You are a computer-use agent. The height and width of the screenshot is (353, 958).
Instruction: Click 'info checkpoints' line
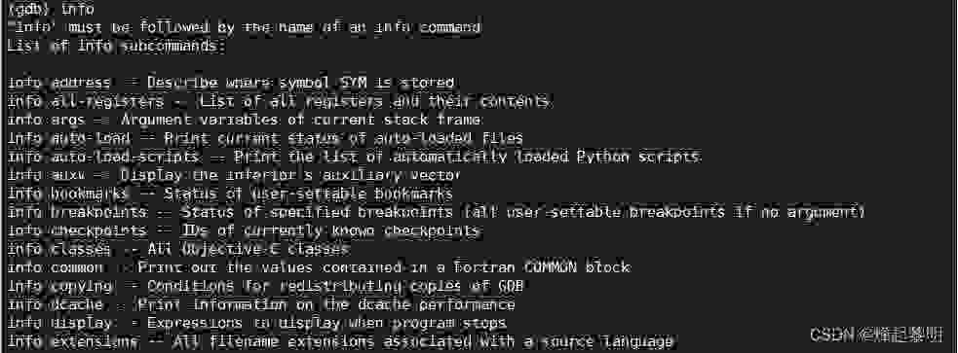244,230
